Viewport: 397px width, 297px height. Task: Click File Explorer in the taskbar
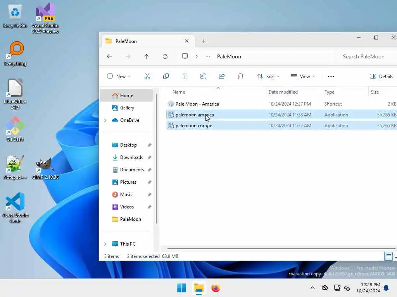point(199,288)
